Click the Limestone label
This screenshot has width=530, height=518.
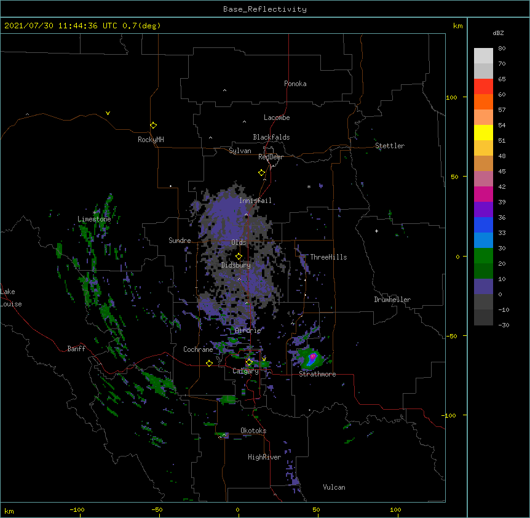(x=94, y=219)
